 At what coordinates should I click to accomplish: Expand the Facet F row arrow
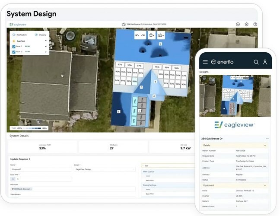pos(46,47)
